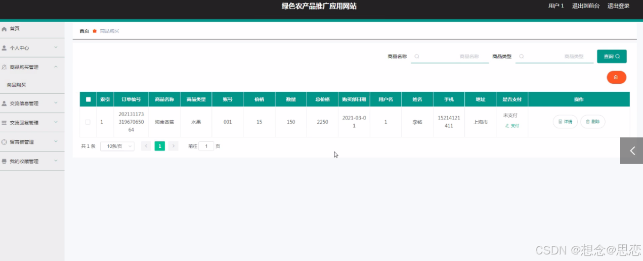643x261 pixels.
Task: Click the 2021-03-01 purchase date cell
Action: pyautogui.click(x=354, y=122)
